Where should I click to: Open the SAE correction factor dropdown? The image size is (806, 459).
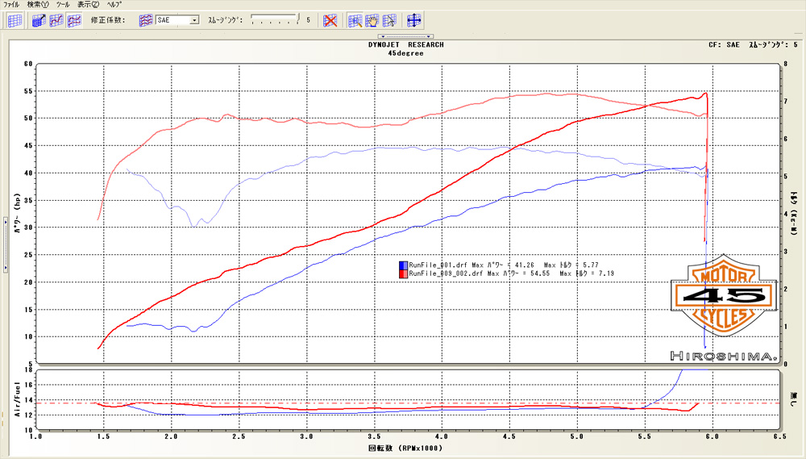tap(194, 20)
